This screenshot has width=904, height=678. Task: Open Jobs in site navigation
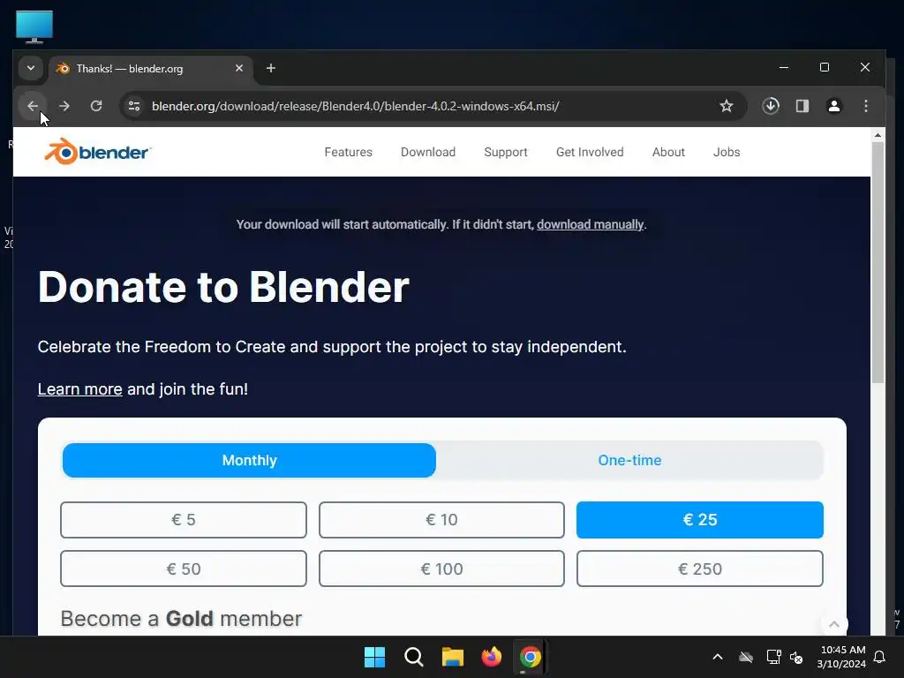(727, 152)
